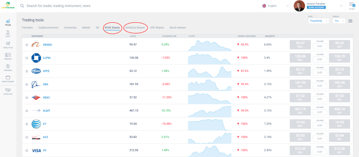Toggle favorite star for #BAC
Screen dimensions: 359x157
(27, 98)
